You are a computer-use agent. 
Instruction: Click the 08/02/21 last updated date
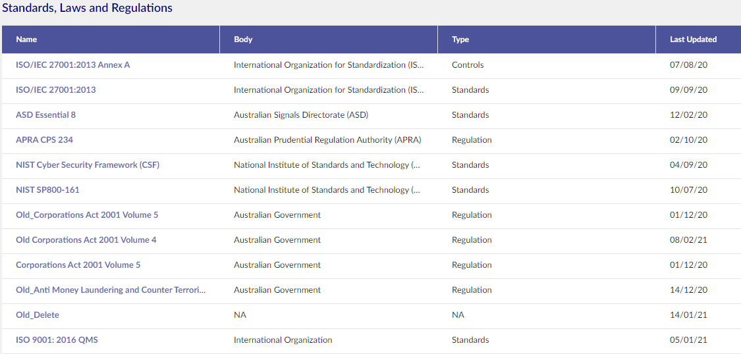point(688,240)
